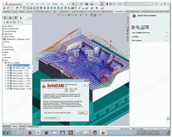Viewport: 172px width, 137px height.
Task: Switch to the SolidCAM Operations tab
Action: point(79,11)
